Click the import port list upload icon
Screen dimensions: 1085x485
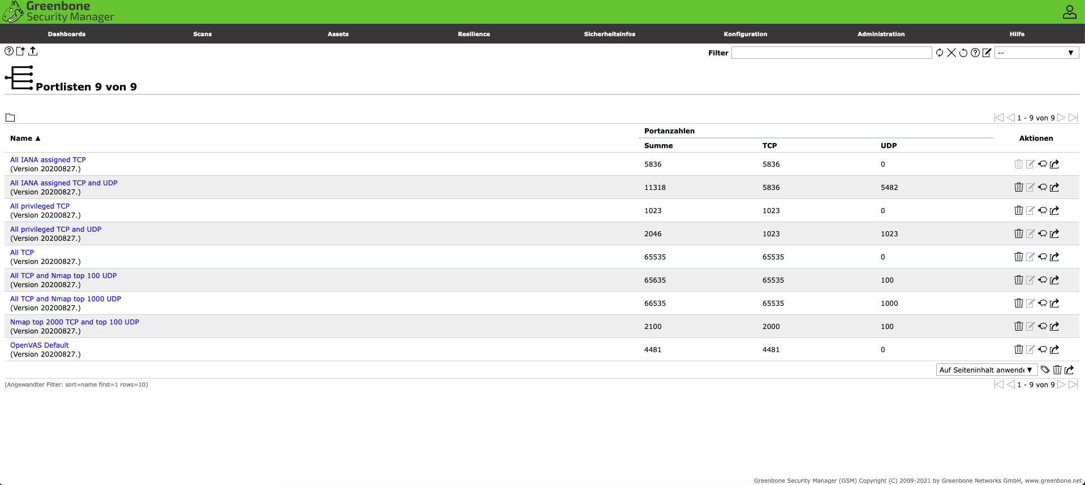click(x=33, y=51)
